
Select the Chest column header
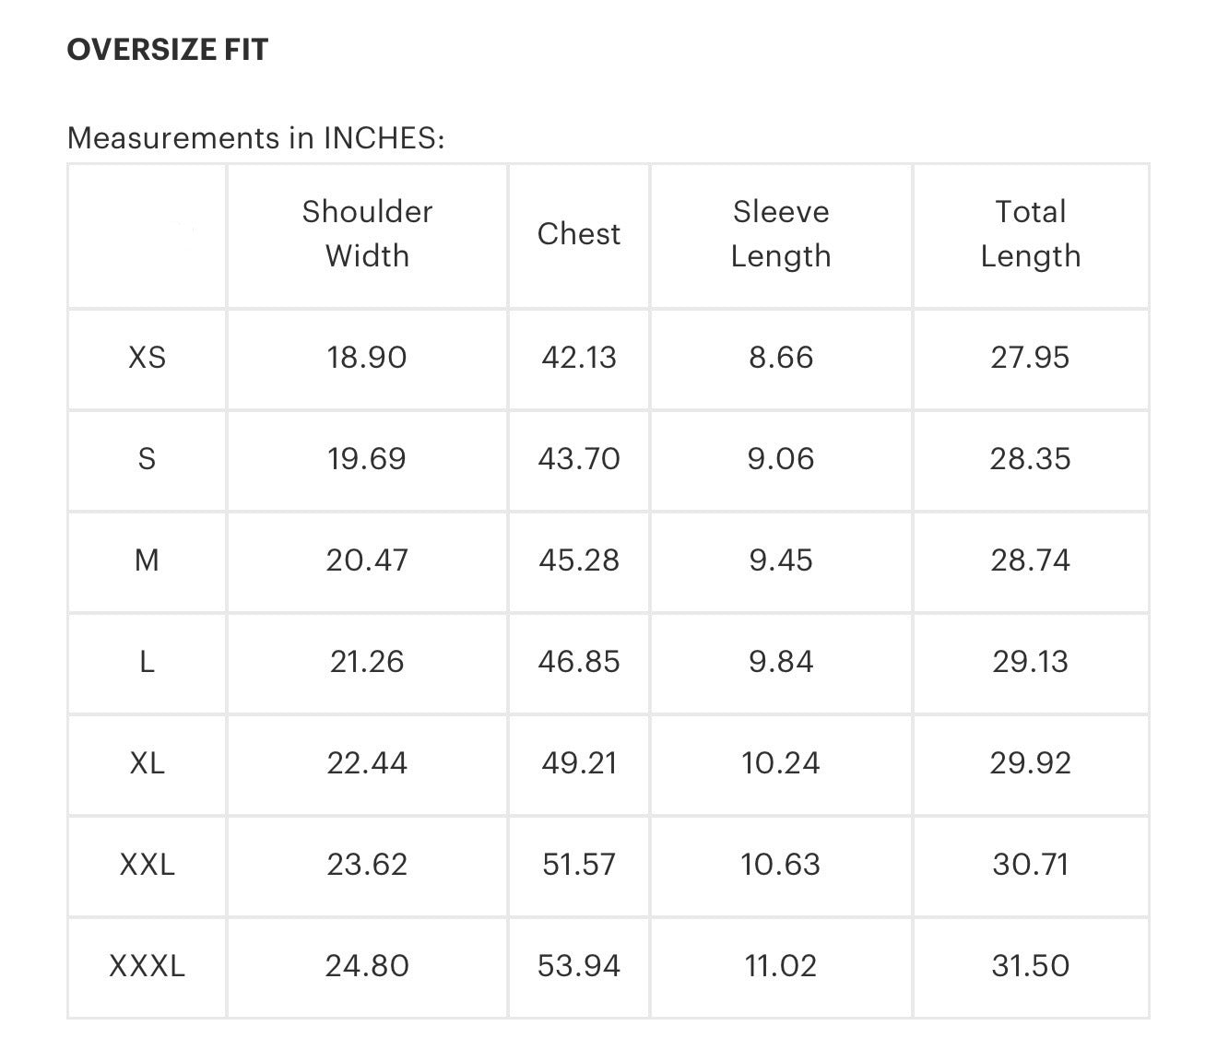coord(579,234)
